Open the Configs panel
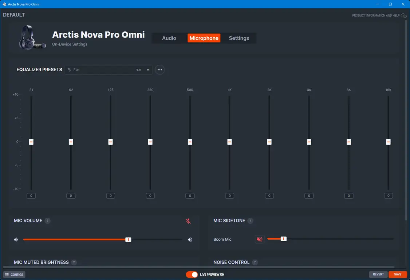This screenshot has width=410, height=280. coord(14,275)
